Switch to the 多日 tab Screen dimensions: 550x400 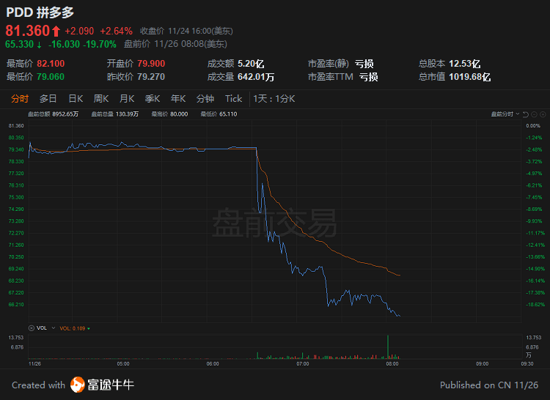pyautogui.click(x=48, y=99)
